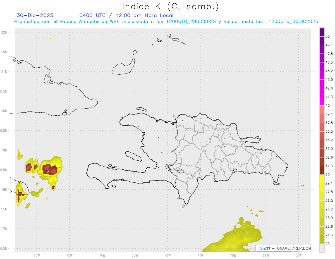Click colorbar value "37.8"
Screen dimensions: 335x259
329,123
